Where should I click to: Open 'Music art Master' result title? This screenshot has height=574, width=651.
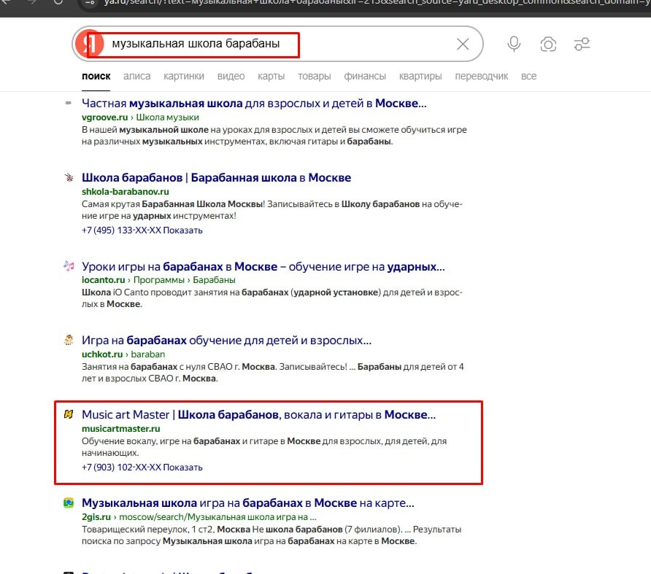pos(258,414)
